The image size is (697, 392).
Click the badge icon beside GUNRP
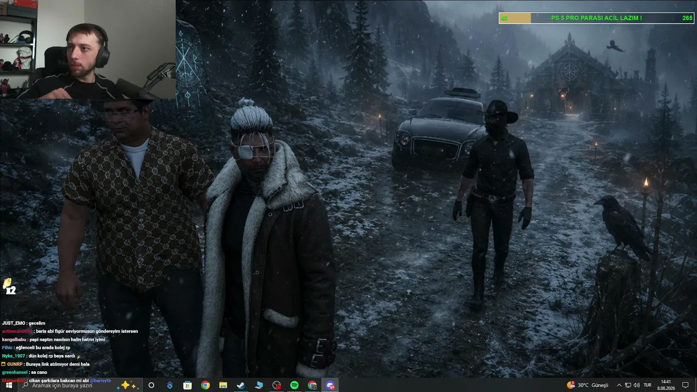tap(4, 364)
